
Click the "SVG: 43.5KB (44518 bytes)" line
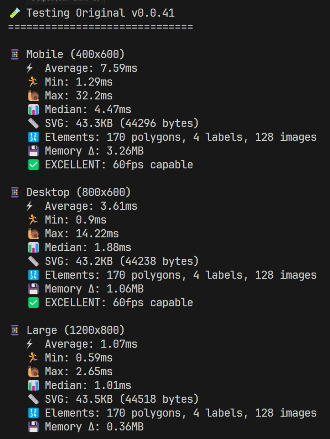[122, 400]
